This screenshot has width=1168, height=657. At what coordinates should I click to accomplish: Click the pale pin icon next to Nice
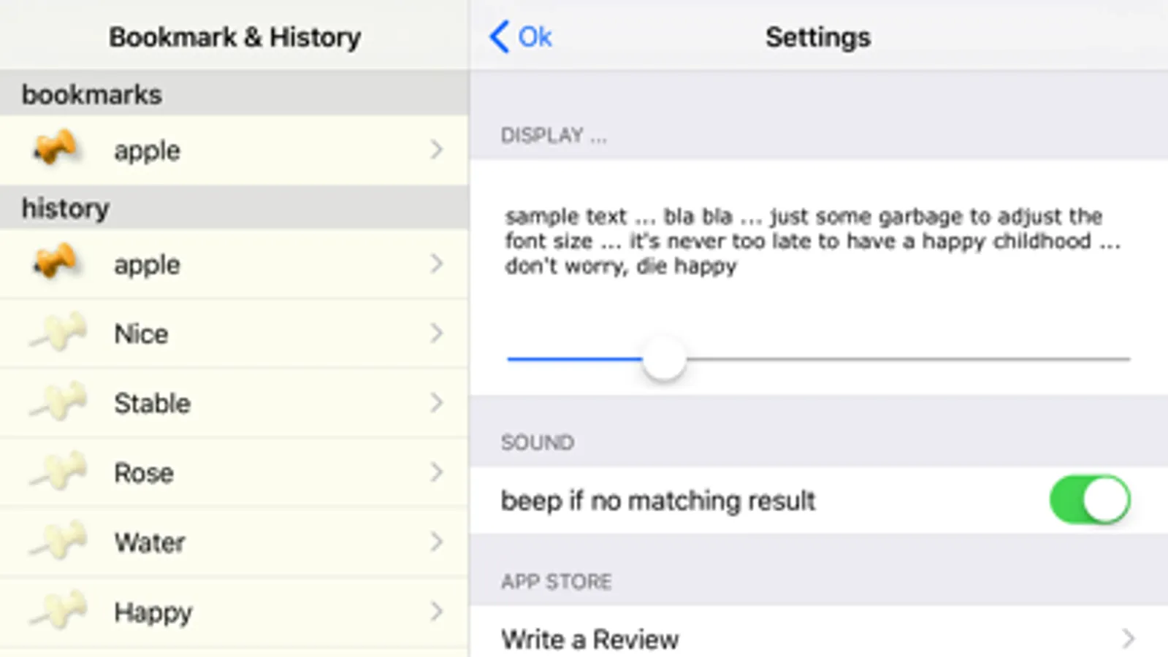coord(58,334)
